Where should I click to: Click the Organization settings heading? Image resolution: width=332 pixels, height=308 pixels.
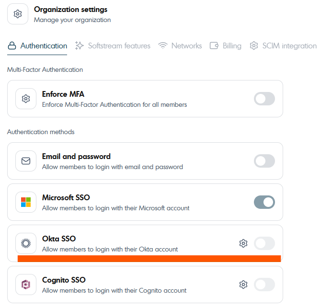click(x=71, y=10)
